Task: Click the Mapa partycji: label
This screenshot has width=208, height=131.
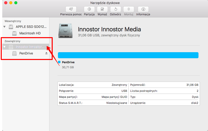Action: [x=68, y=97]
